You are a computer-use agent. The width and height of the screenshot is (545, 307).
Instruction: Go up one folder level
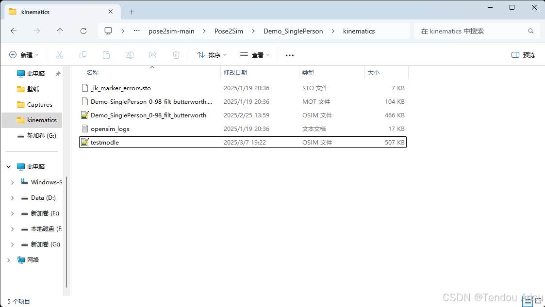pos(60,31)
